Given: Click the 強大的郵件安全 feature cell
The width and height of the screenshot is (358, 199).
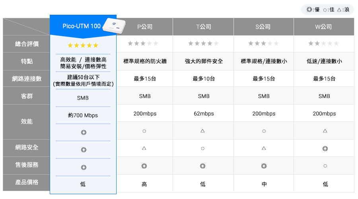Looking at the screenshot, I should point(203,61).
